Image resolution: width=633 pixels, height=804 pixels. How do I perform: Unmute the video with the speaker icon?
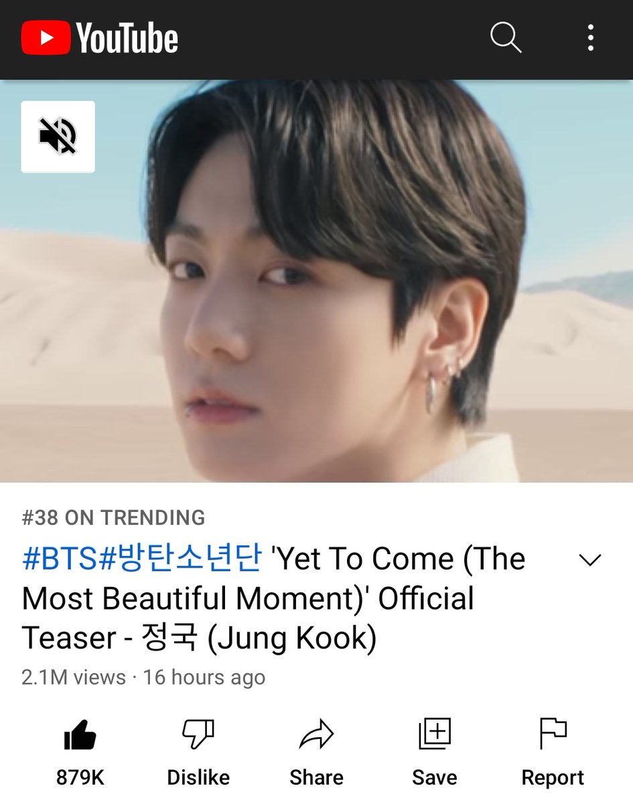click(58, 137)
